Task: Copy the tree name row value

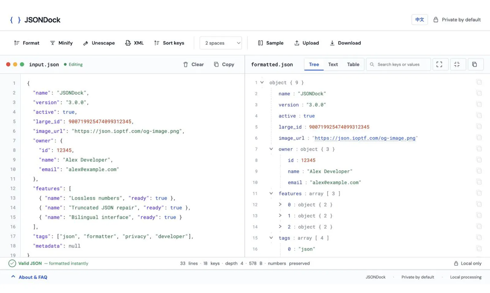Action: 479,93
